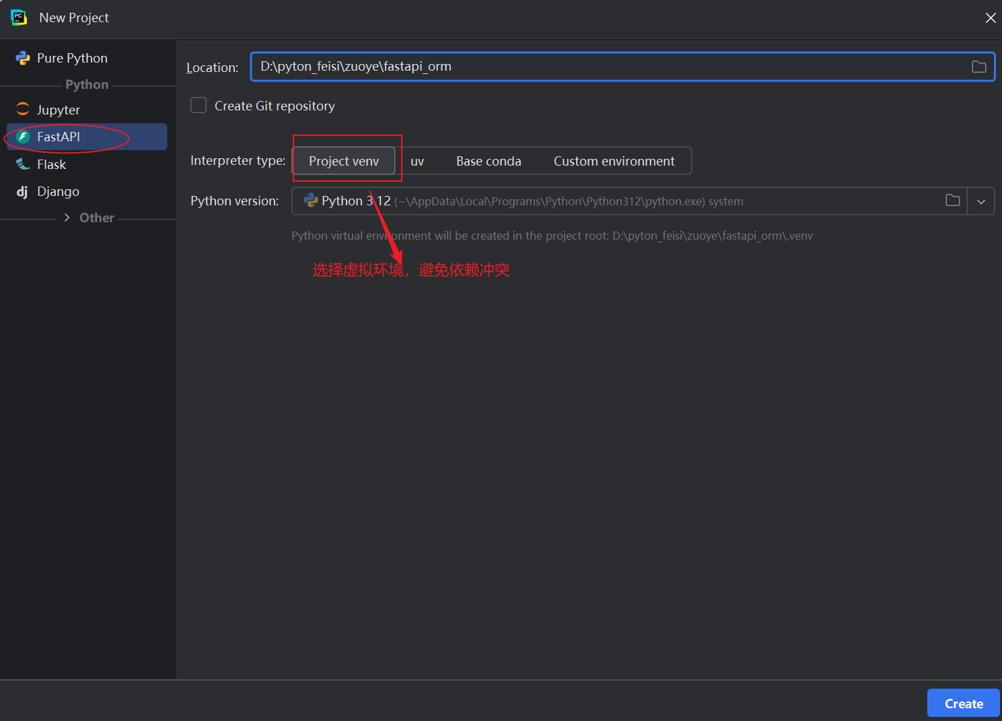Select FastAPI project type
1002x721 pixels.
click(x=87, y=137)
